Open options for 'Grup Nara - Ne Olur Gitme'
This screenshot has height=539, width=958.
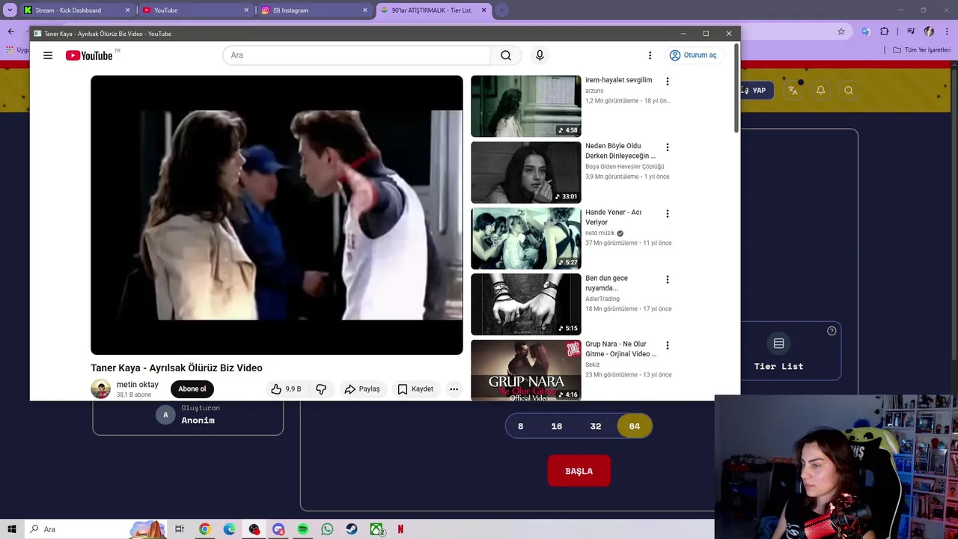tap(668, 345)
